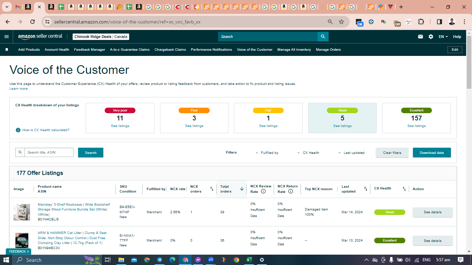Open File Explorer from the taskbar

[x=121, y=260]
